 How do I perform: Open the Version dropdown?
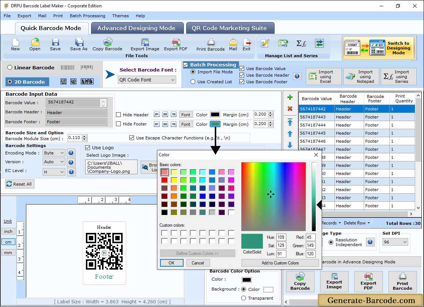point(54,162)
